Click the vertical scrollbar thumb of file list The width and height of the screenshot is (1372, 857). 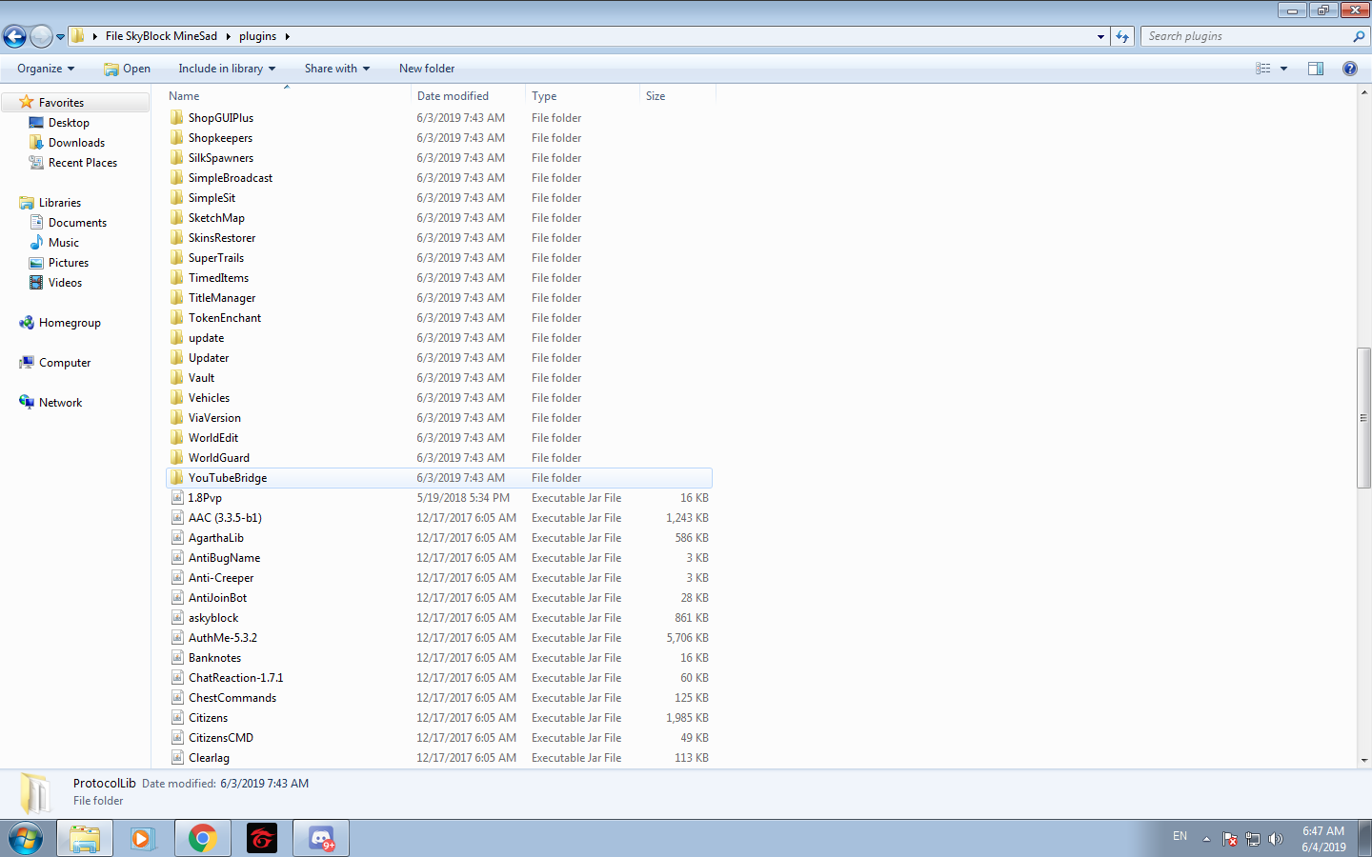coord(1363,418)
